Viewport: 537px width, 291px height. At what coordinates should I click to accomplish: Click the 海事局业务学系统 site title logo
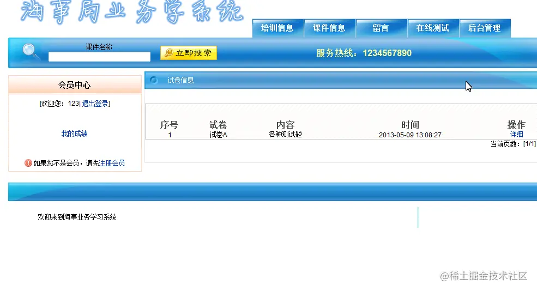(x=131, y=13)
